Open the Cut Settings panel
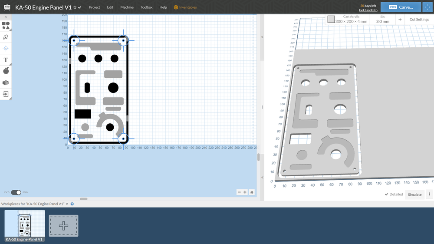Viewport: 434px width, 244px height. coord(419,20)
